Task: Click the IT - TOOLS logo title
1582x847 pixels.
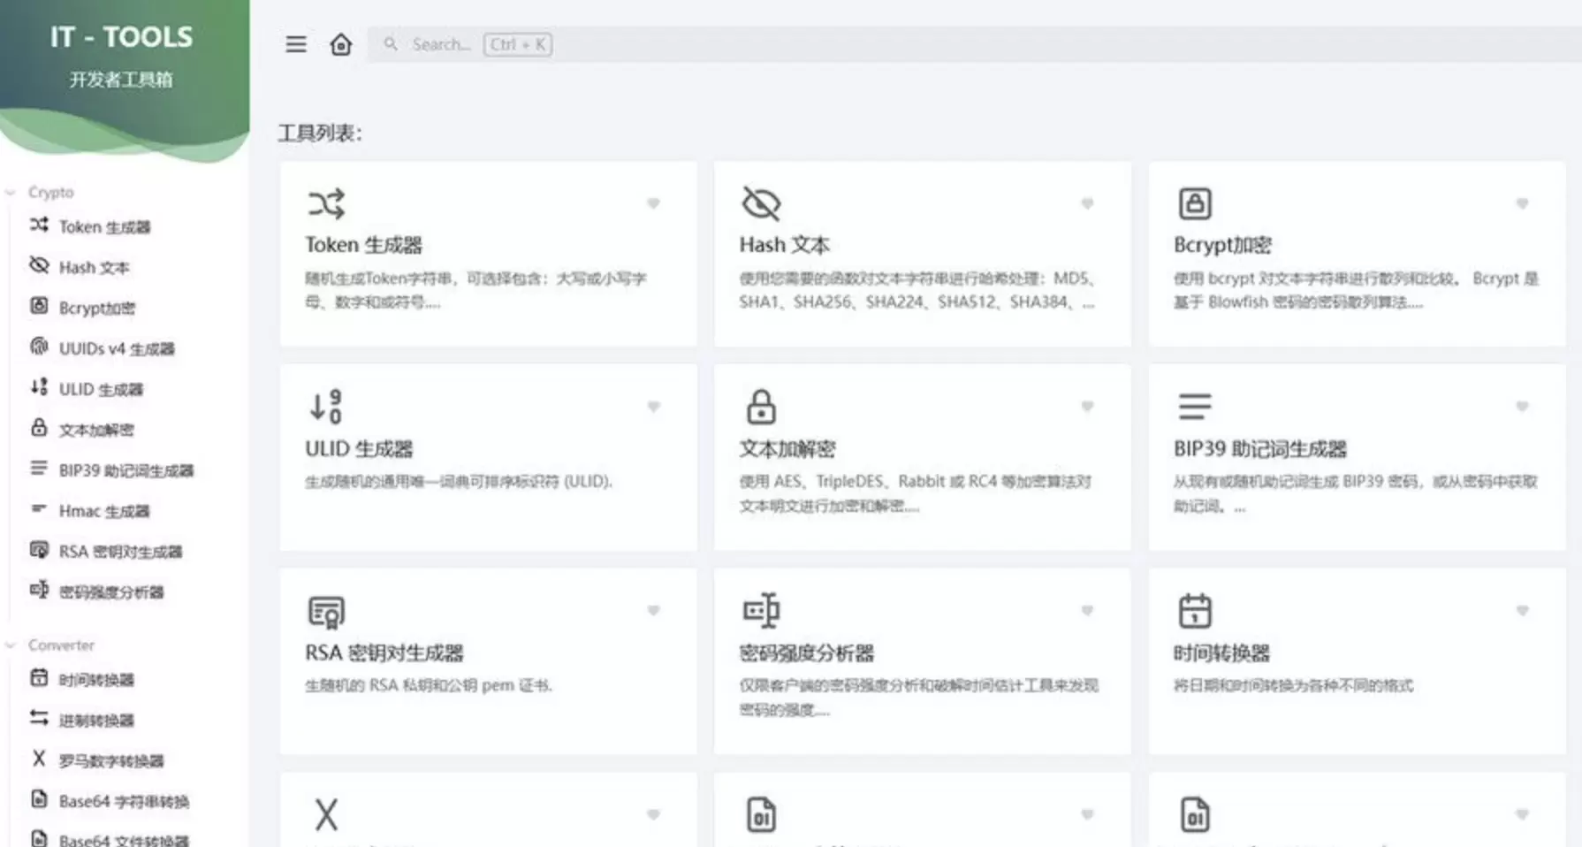Action: click(121, 37)
